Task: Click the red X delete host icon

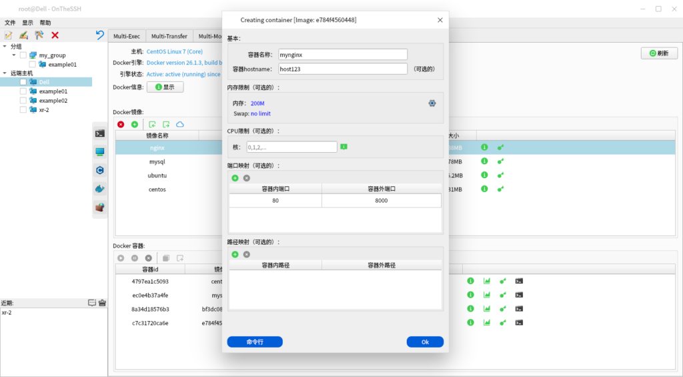Action: (x=55, y=35)
